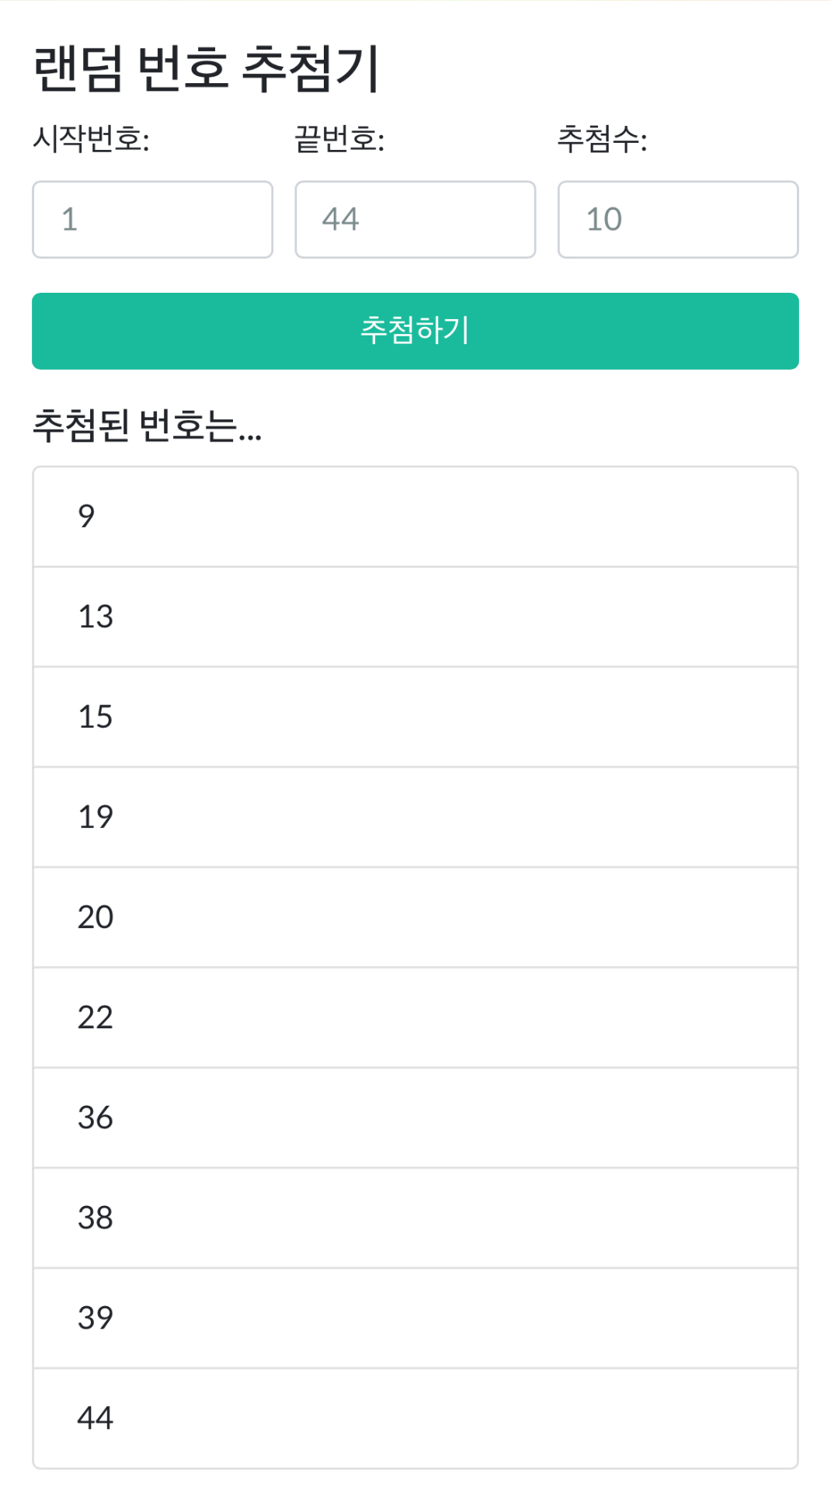Click the 추첨하기 draw button
Viewport: 831px width, 1491px height.
[x=415, y=331]
